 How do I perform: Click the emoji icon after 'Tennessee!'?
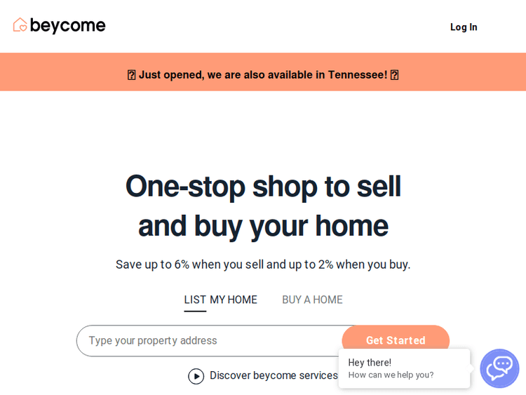coord(394,75)
